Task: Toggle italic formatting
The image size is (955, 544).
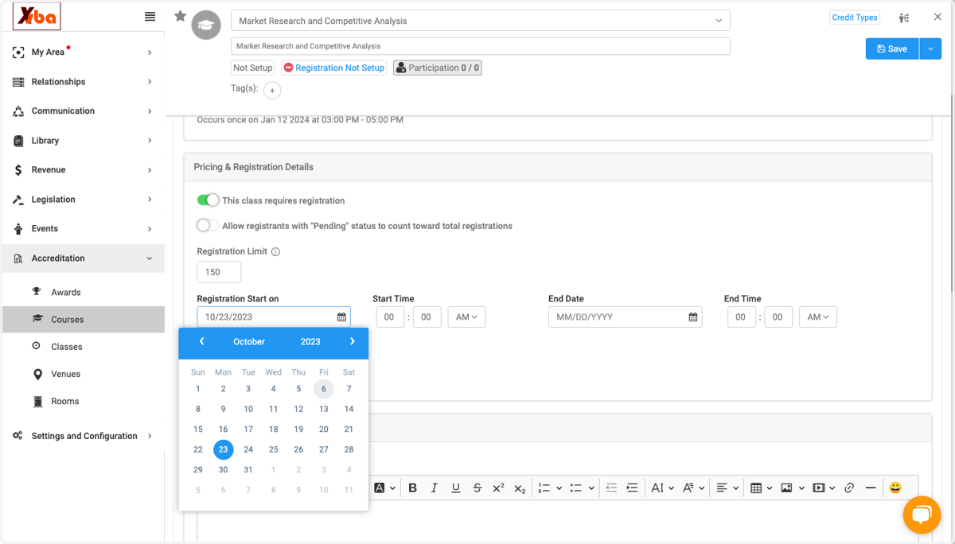Action: (x=434, y=488)
